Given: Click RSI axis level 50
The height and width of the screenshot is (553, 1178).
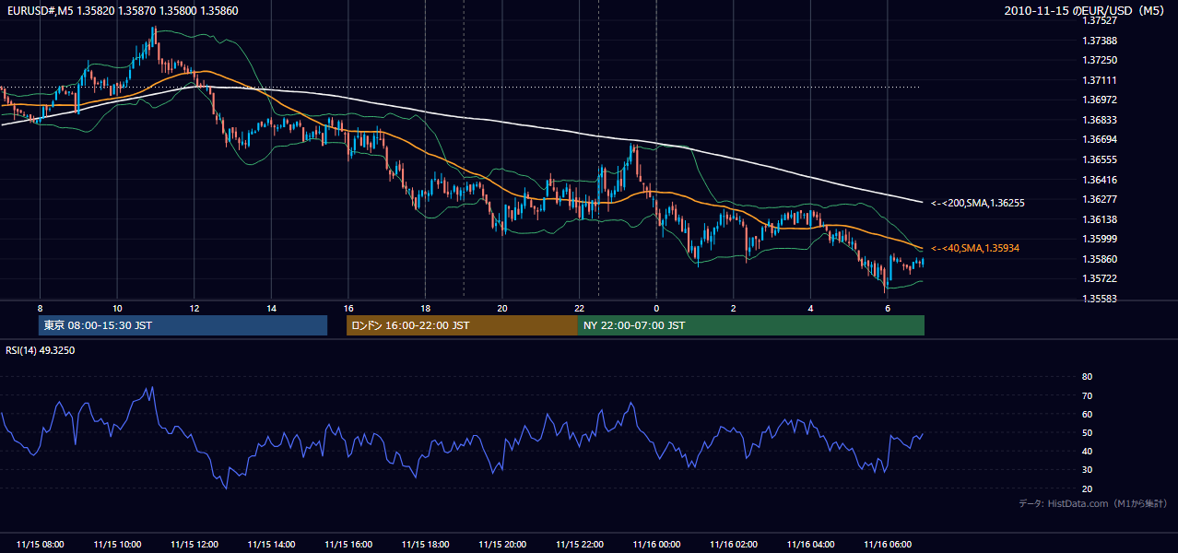Looking at the screenshot, I should 1088,432.
